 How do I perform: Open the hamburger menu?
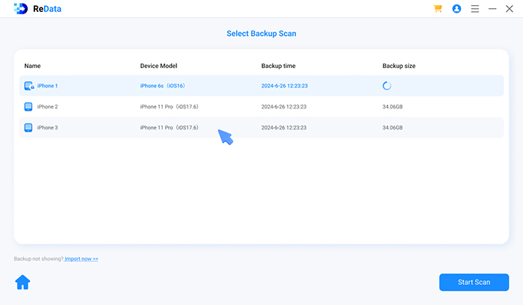(x=475, y=9)
